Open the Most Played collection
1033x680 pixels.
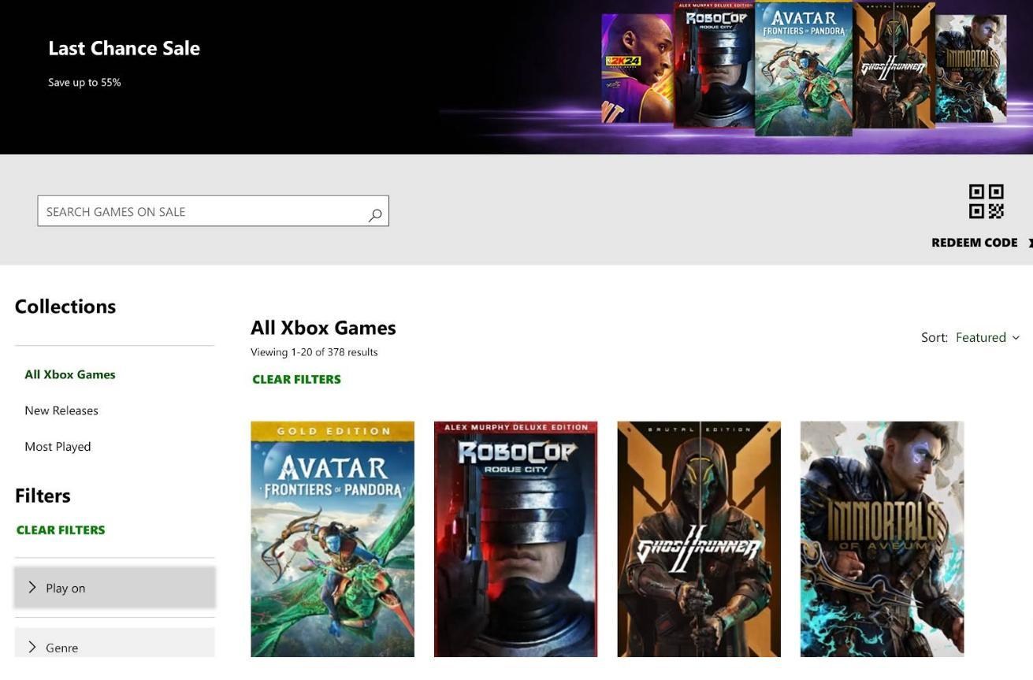point(58,447)
